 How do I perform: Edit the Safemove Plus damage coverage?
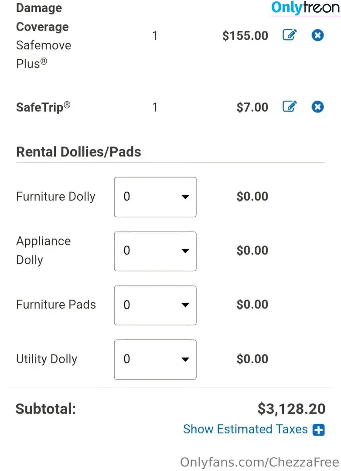point(290,35)
